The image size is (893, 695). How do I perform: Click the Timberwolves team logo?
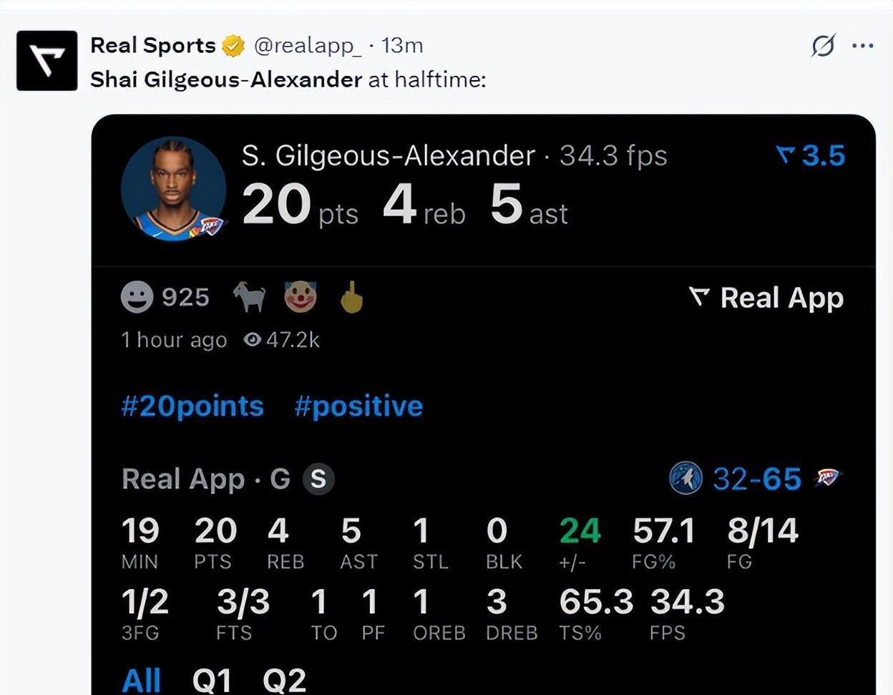click(685, 478)
